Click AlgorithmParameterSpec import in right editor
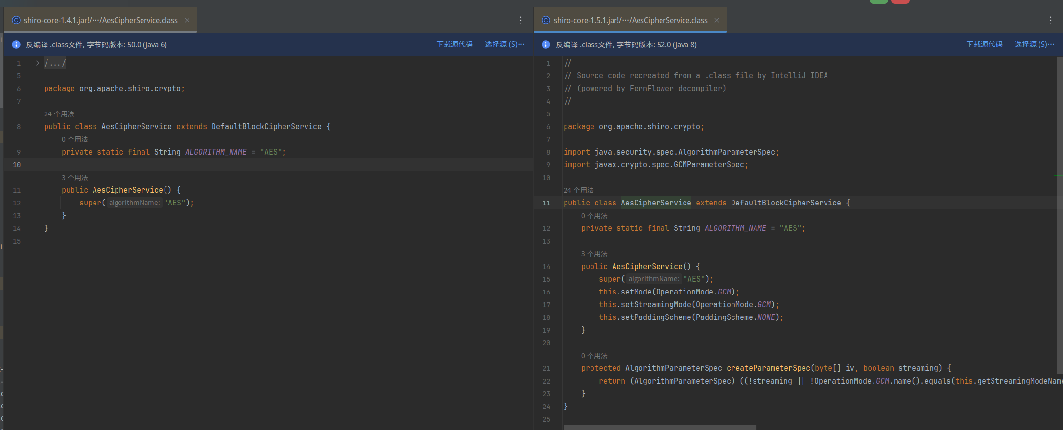Viewport: 1063px width, 430px height. [x=671, y=152]
